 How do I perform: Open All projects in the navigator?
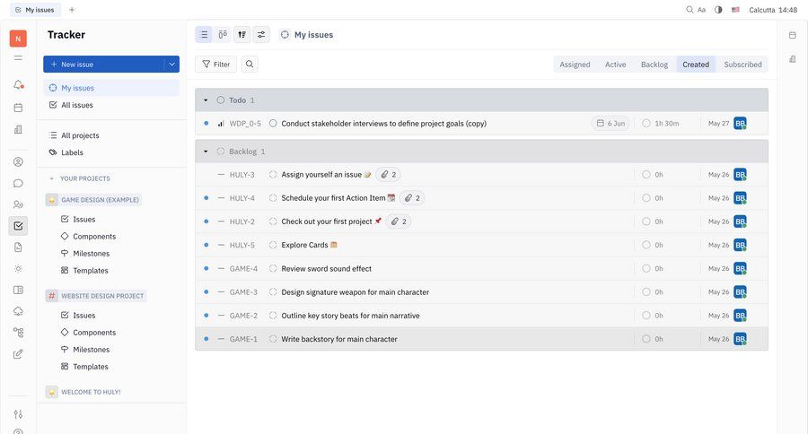[x=111, y=135]
